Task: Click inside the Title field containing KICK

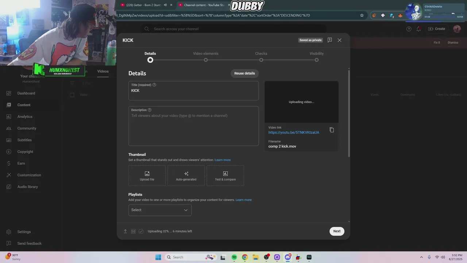Action: point(193,91)
